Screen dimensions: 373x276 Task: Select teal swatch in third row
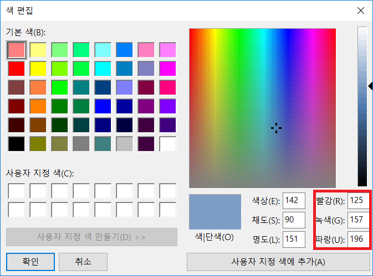point(81,87)
